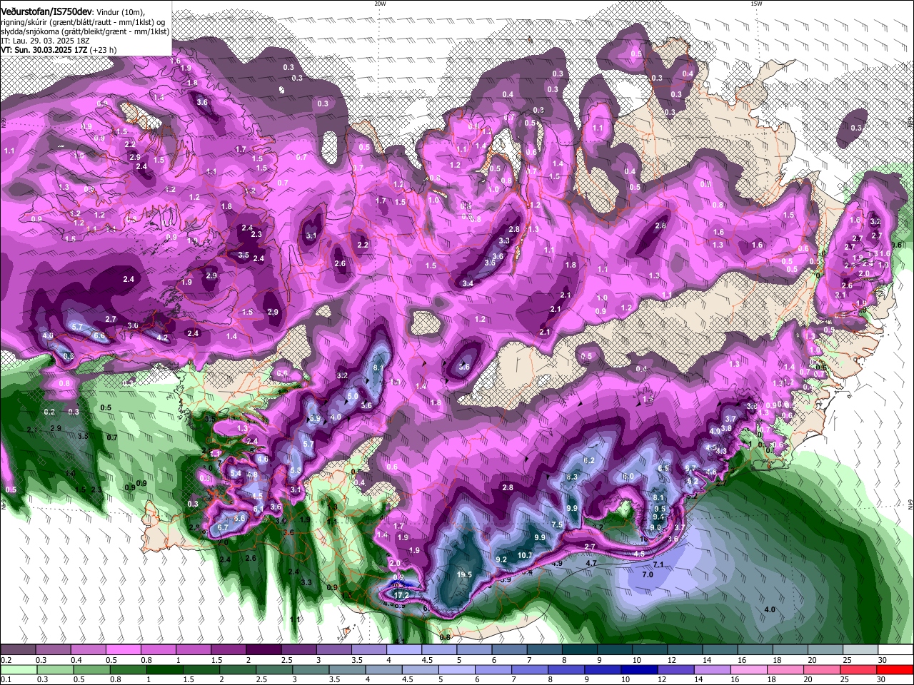Pick the dark teal snow swatch between 8 and 9

[579, 650]
